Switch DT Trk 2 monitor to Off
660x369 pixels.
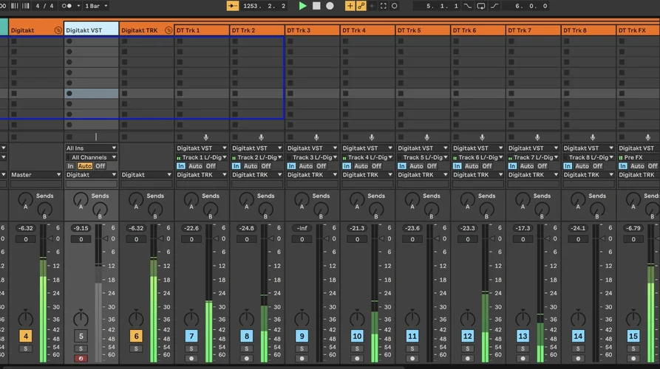[x=266, y=166]
